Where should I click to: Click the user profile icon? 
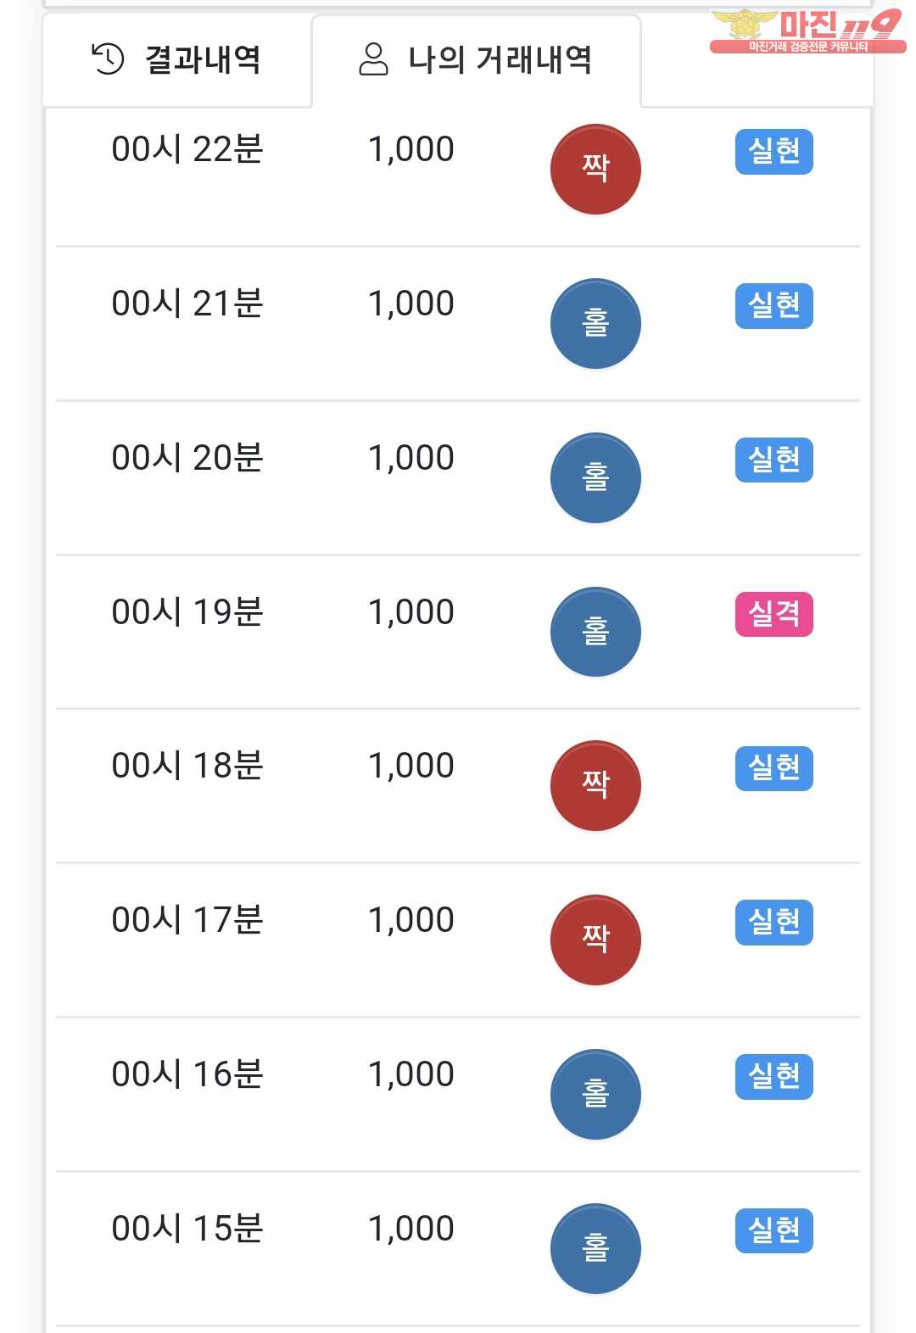click(x=373, y=59)
